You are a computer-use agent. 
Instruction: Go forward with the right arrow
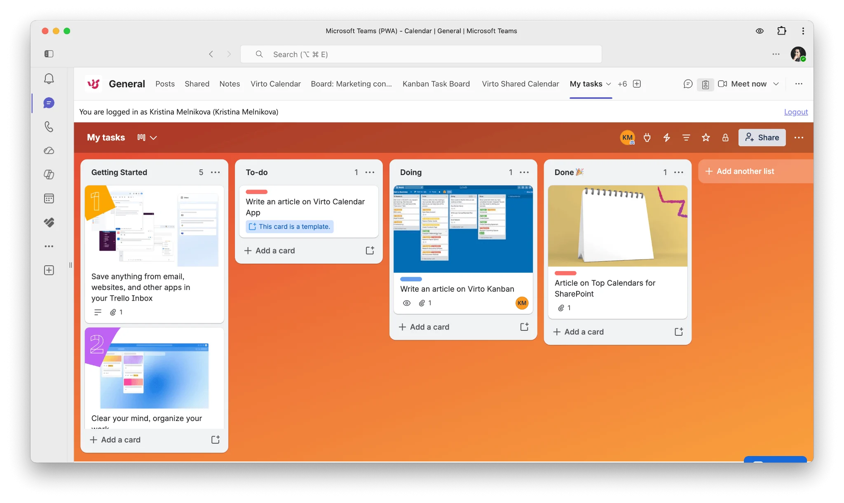click(x=229, y=54)
